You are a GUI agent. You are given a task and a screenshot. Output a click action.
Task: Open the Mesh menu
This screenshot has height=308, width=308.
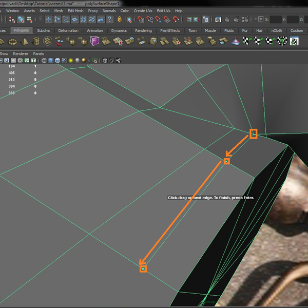(x=59, y=11)
